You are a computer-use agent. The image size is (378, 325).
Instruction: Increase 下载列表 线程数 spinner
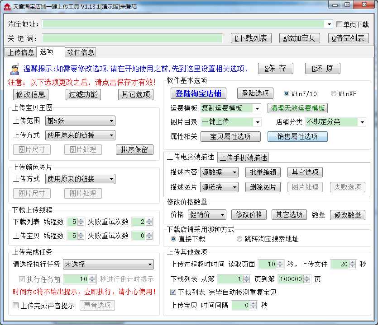pos(81,220)
